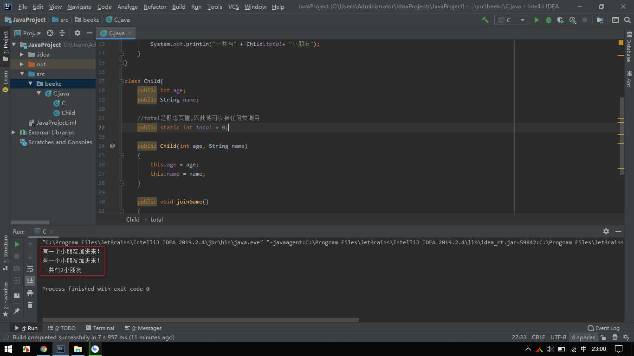
Task: Open the TODO tool window
Action: pos(62,328)
